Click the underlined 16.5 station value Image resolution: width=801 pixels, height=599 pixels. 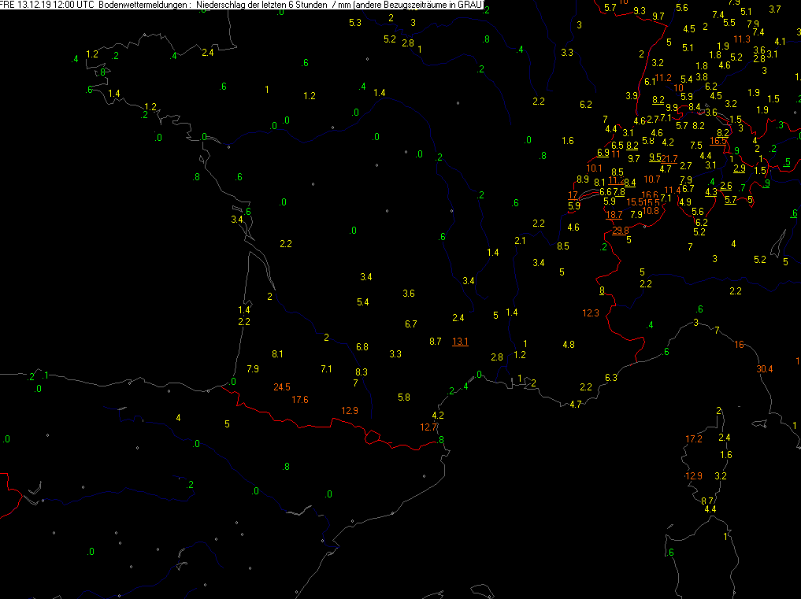click(x=718, y=141)
